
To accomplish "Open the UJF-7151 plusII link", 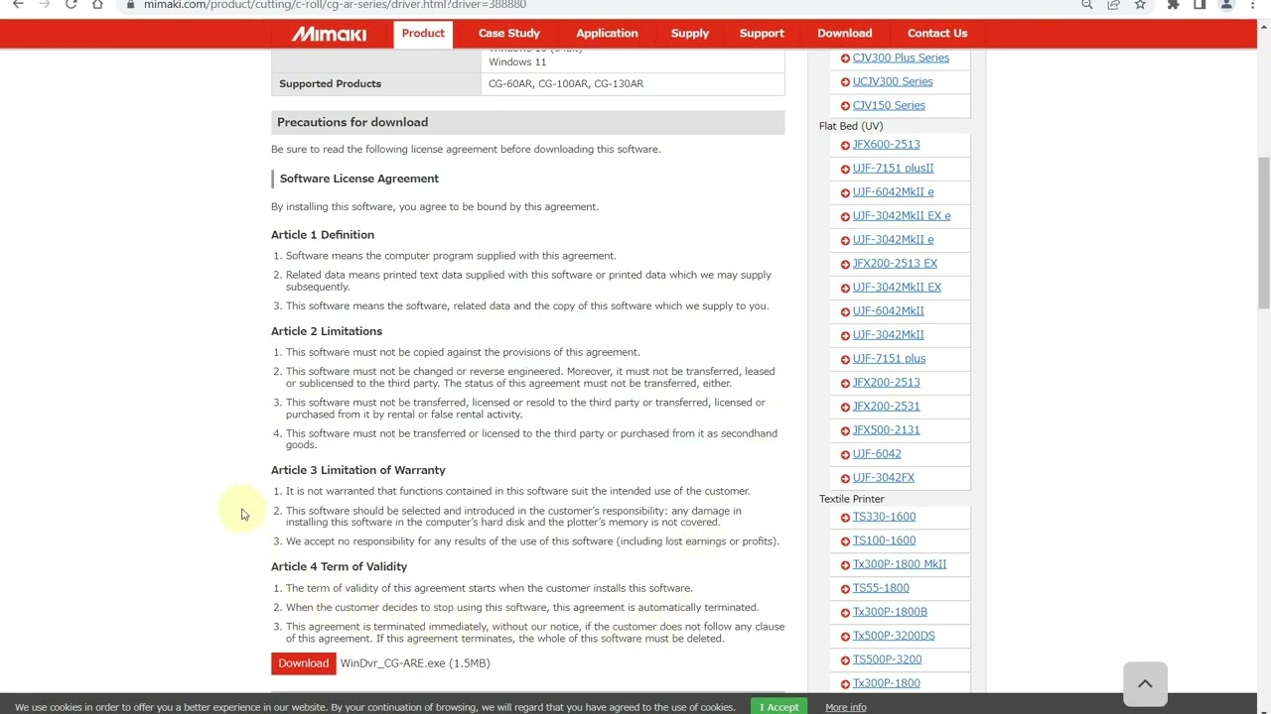I will pyautogui.click(x=893, y=168).
